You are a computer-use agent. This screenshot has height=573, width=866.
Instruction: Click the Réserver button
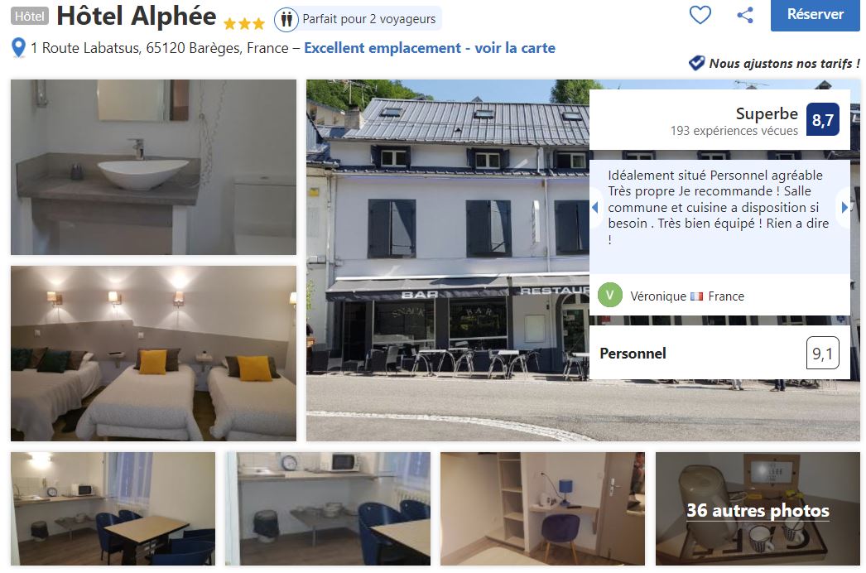(815, 15)
